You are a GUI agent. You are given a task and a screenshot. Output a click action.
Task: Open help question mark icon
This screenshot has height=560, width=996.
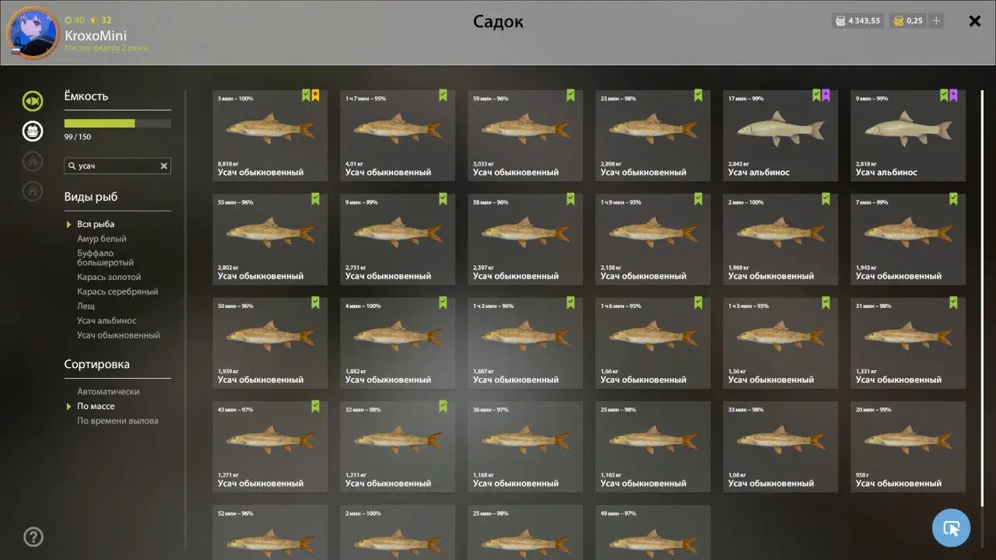tap(33, 537)
